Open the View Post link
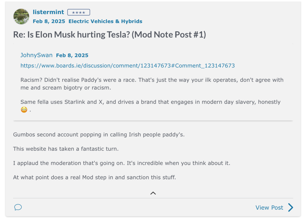305x220 pixels. [269, 208]
